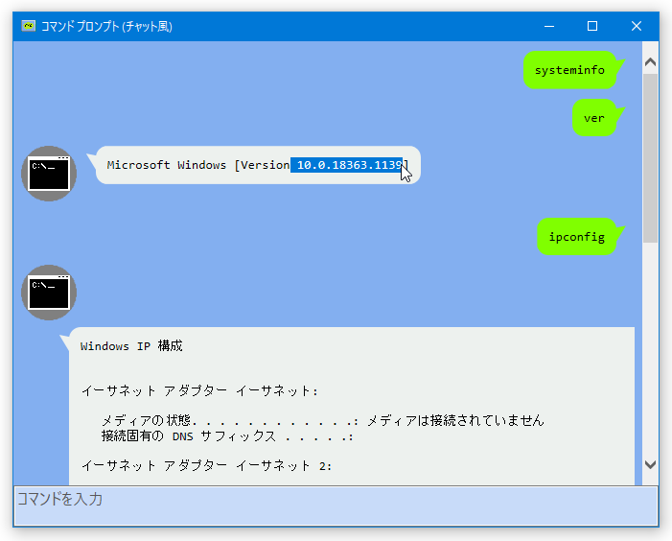Viewport: 672px width, 541px height.
Task: Click the console avatar above the ipconfig output
Action: 49,293
